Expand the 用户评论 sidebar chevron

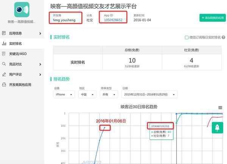40,74
